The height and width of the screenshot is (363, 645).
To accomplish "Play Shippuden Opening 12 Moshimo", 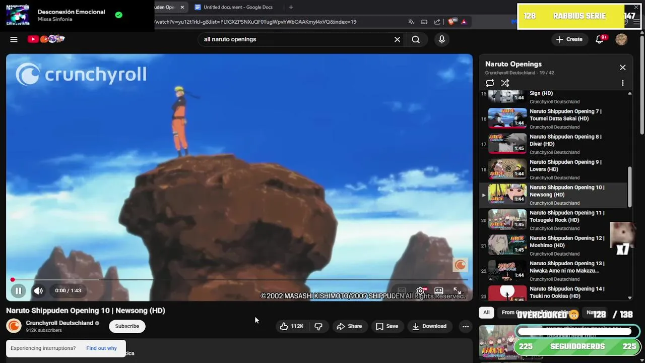I will (554, 245).
